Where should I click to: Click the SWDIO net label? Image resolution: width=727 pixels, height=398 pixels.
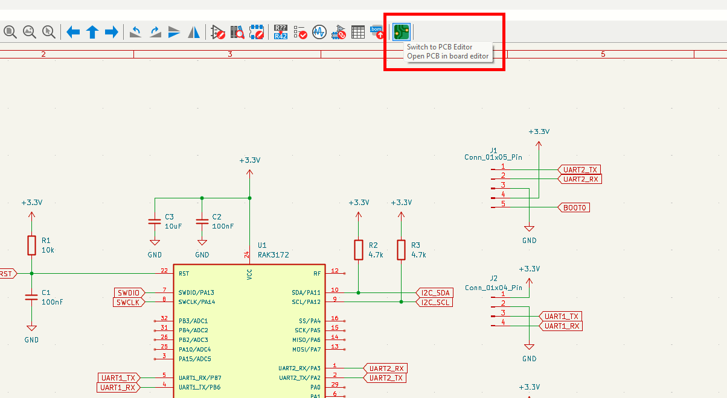click(x=130, y=292)
